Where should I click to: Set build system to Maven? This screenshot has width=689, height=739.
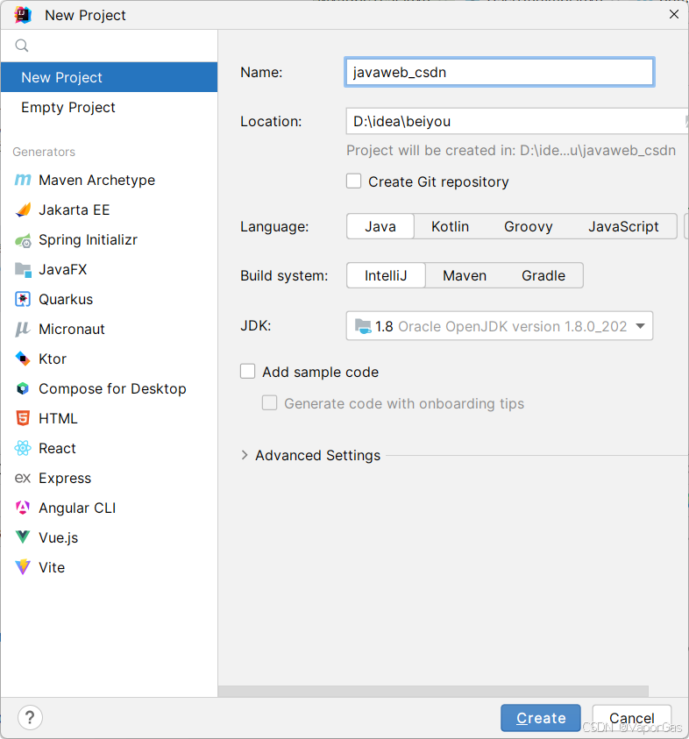(x=465, y=275)
